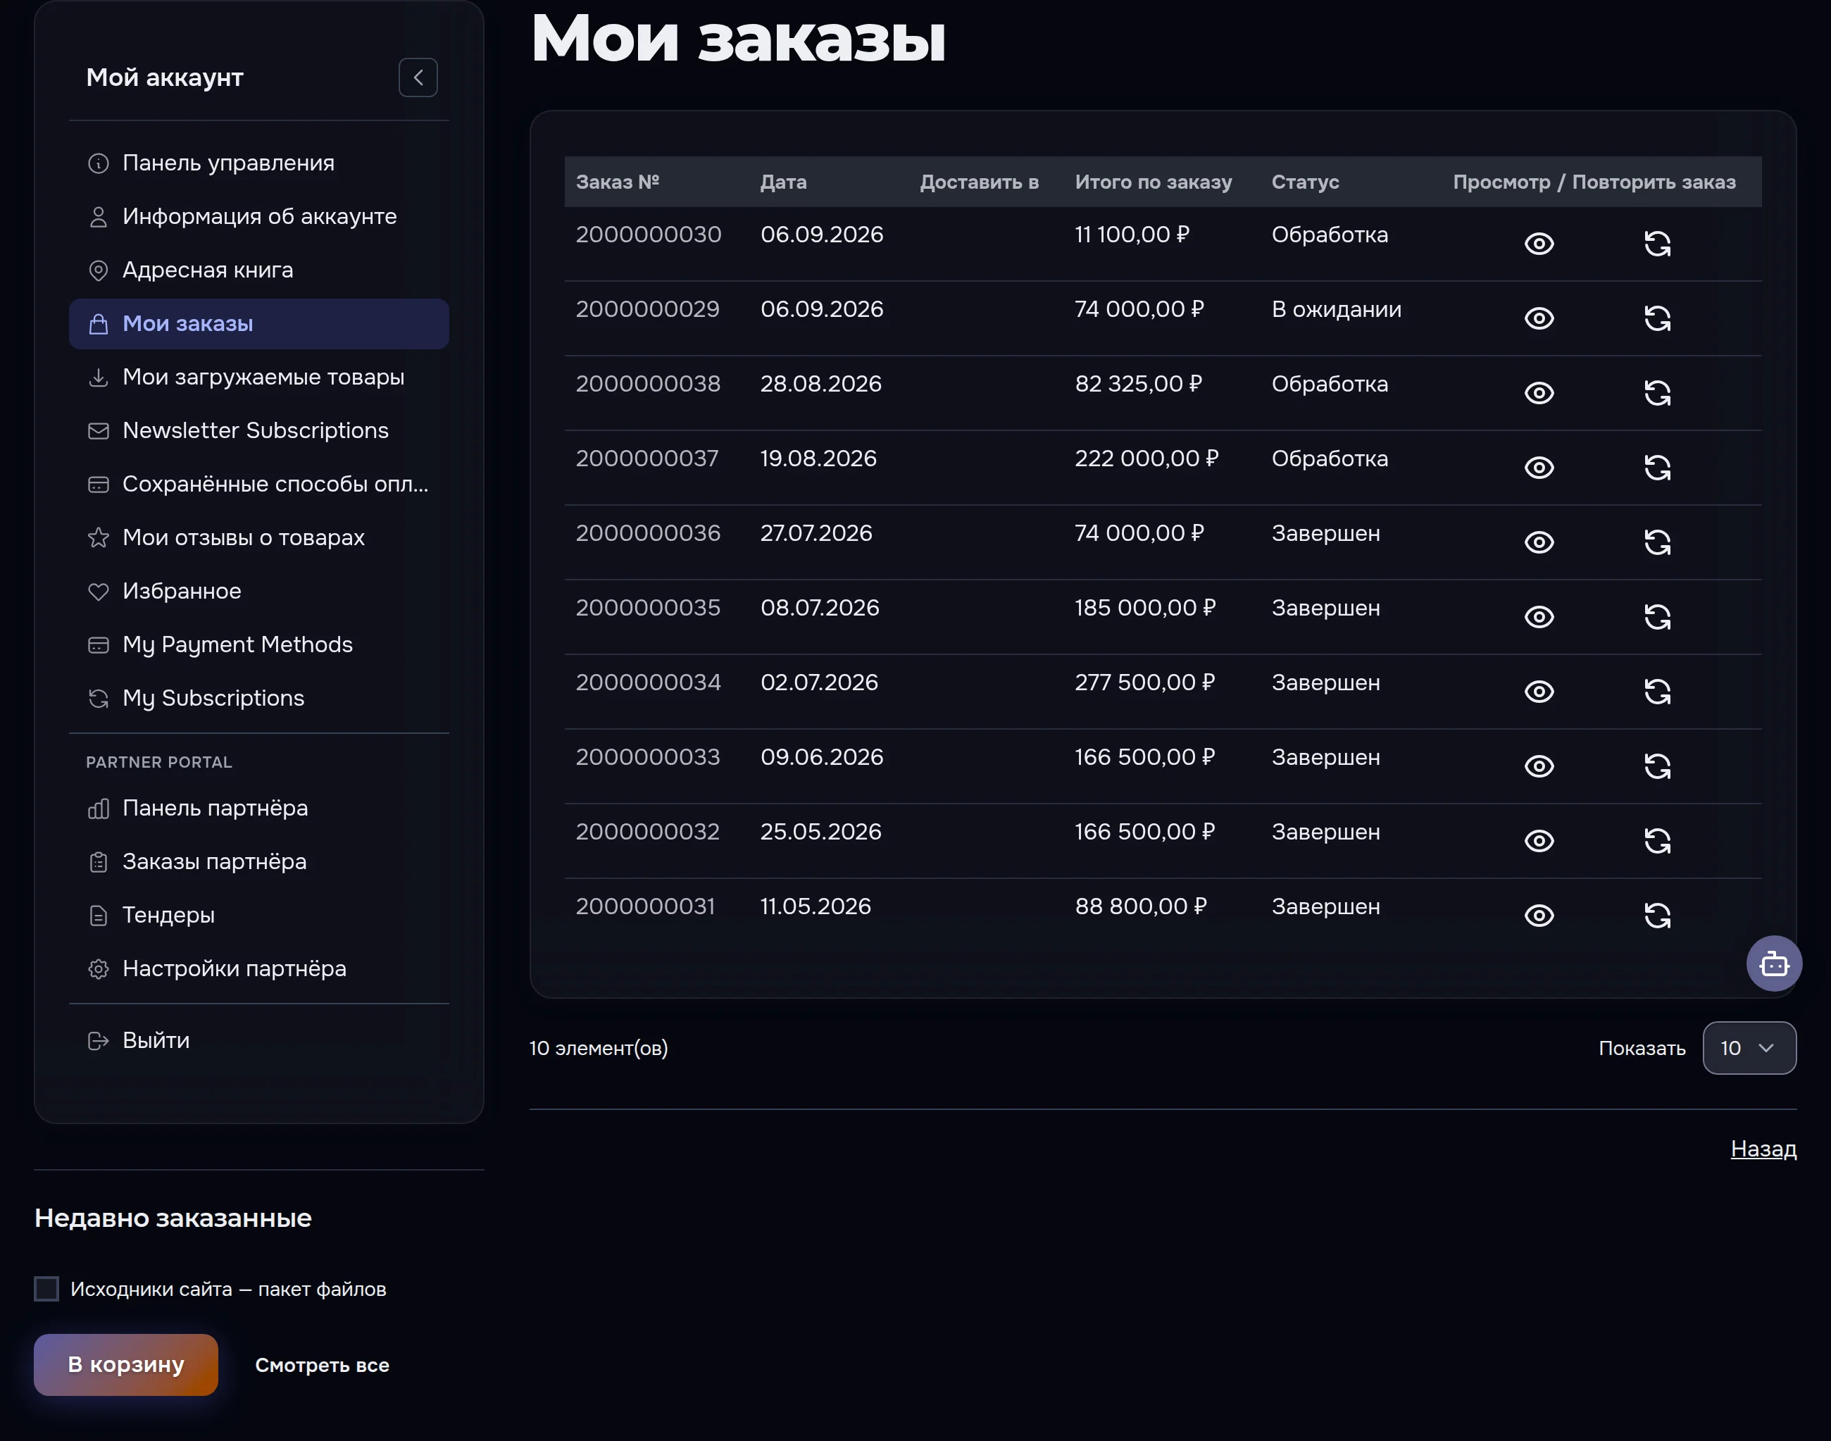
Task: Open 'My Subscriptions' page
Action: (259, 699)
